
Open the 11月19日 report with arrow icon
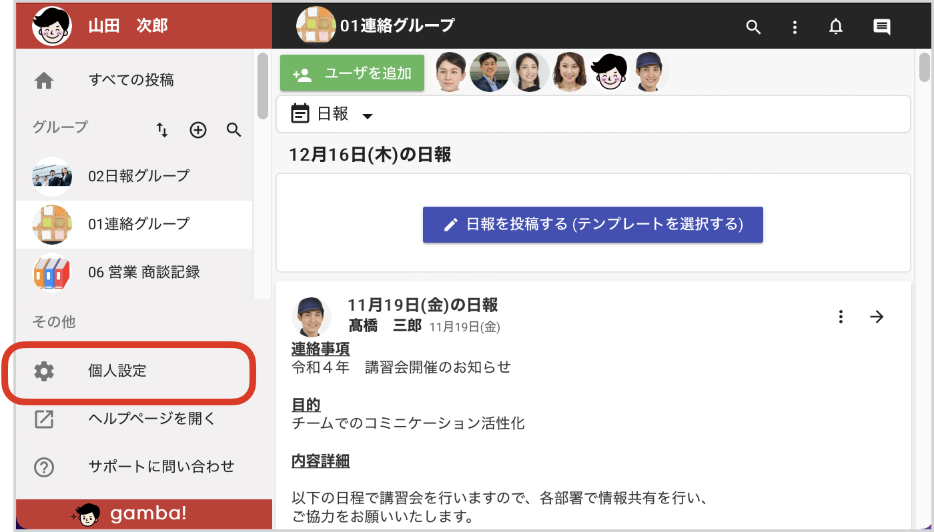click(x=877, y=317)
